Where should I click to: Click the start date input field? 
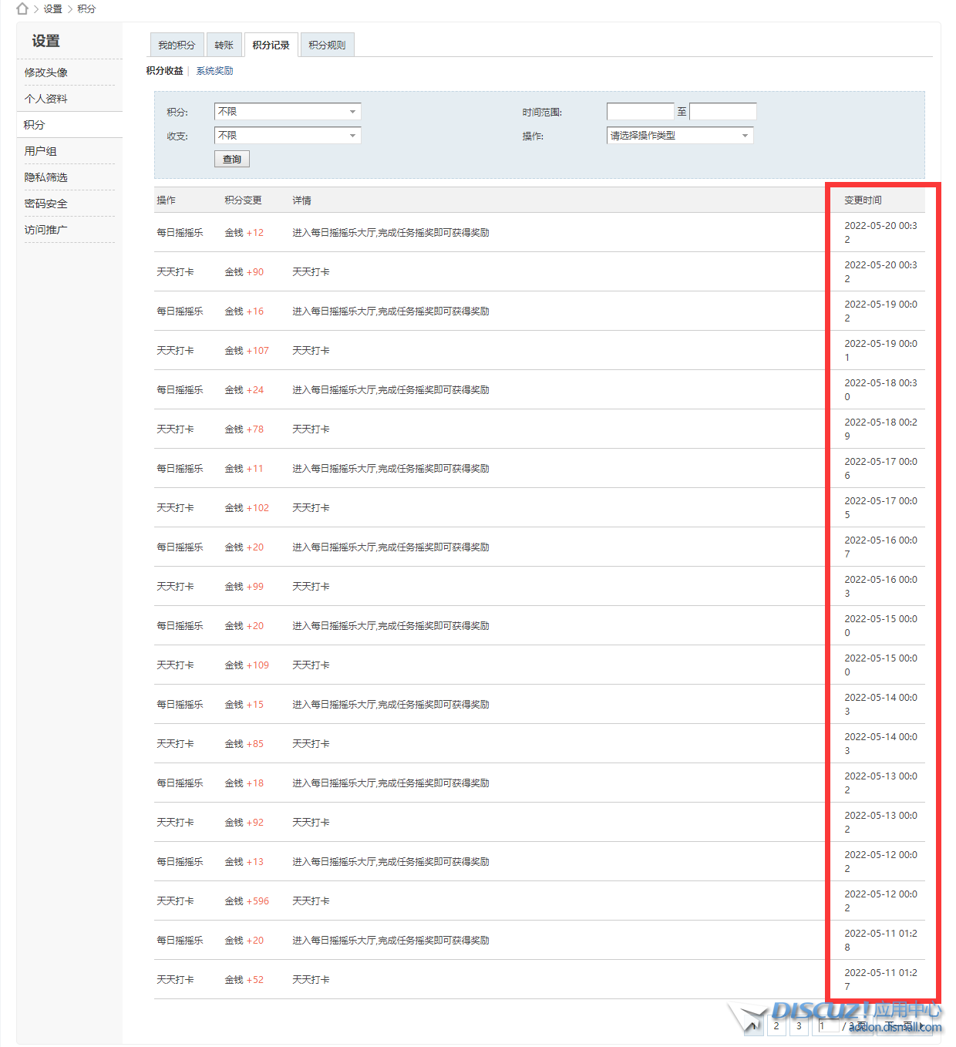click(x=640, y=112)
